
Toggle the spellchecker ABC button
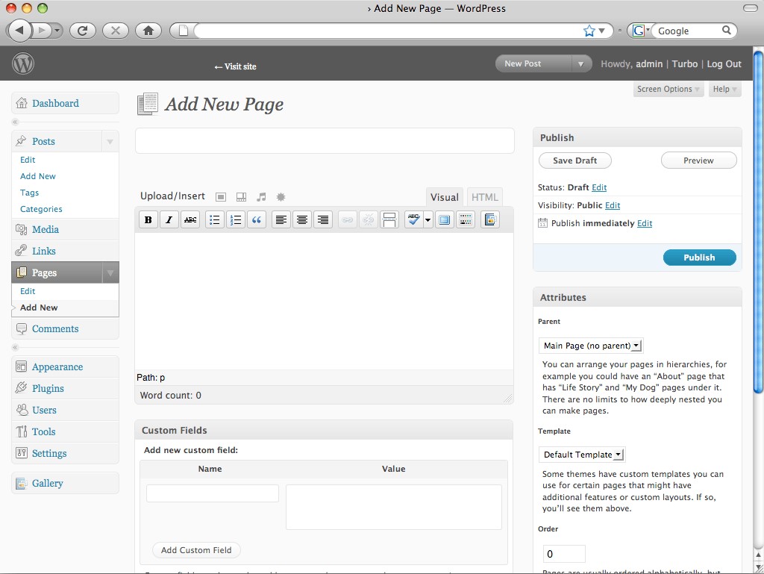pyautogui.click(x=413, y=219)
